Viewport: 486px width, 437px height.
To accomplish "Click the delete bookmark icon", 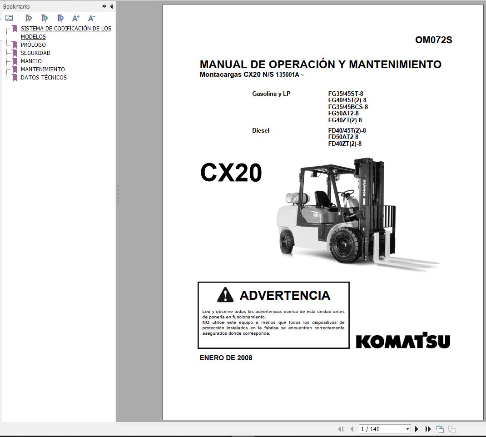I will (29, 18).
